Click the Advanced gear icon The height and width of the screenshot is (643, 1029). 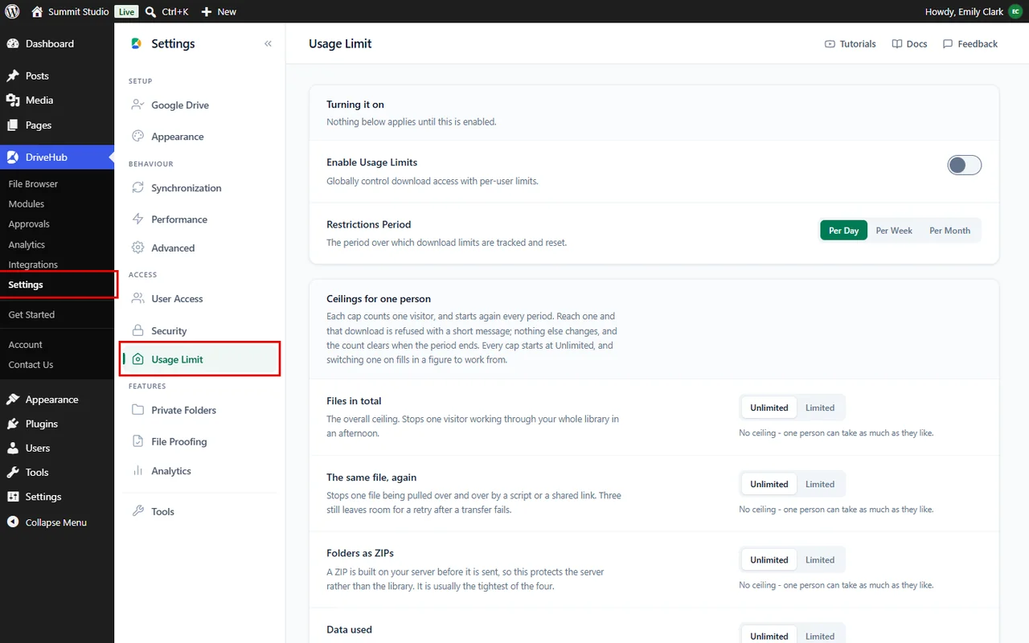point(137,248)
